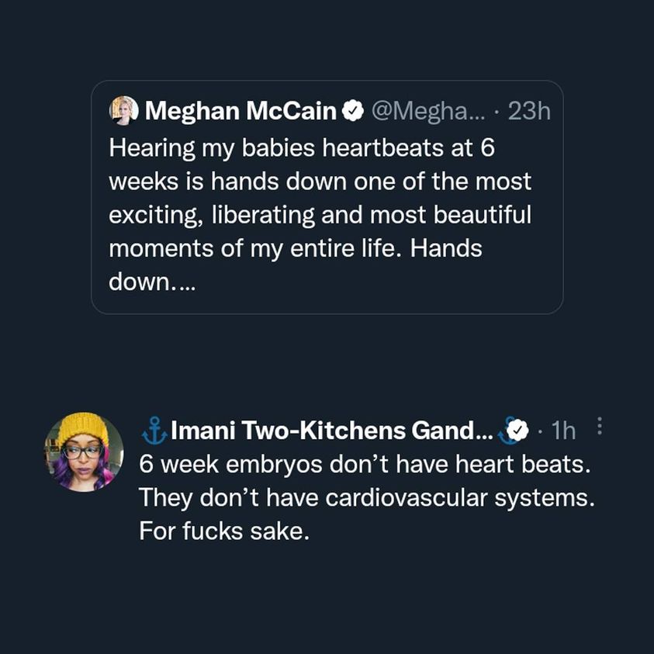The height and width of the screenshot is (654, 654).
Task: Click the 23h timestamp on quoted tweet
Action: (x=528, y=111)
